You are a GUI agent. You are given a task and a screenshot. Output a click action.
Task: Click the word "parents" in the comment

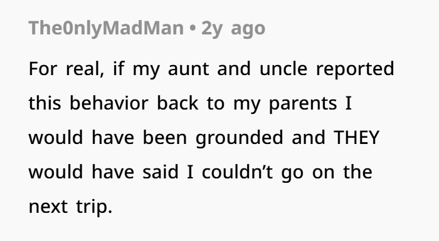pos(303,104)
